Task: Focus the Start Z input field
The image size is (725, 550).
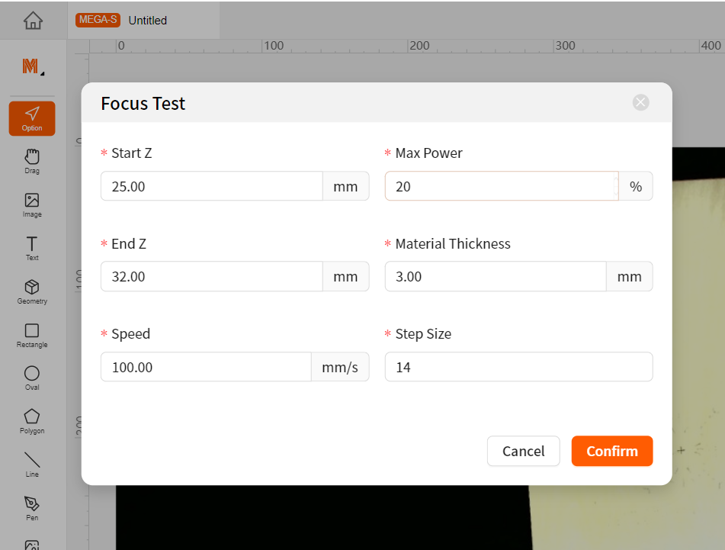Action: [x=212, y=186]
